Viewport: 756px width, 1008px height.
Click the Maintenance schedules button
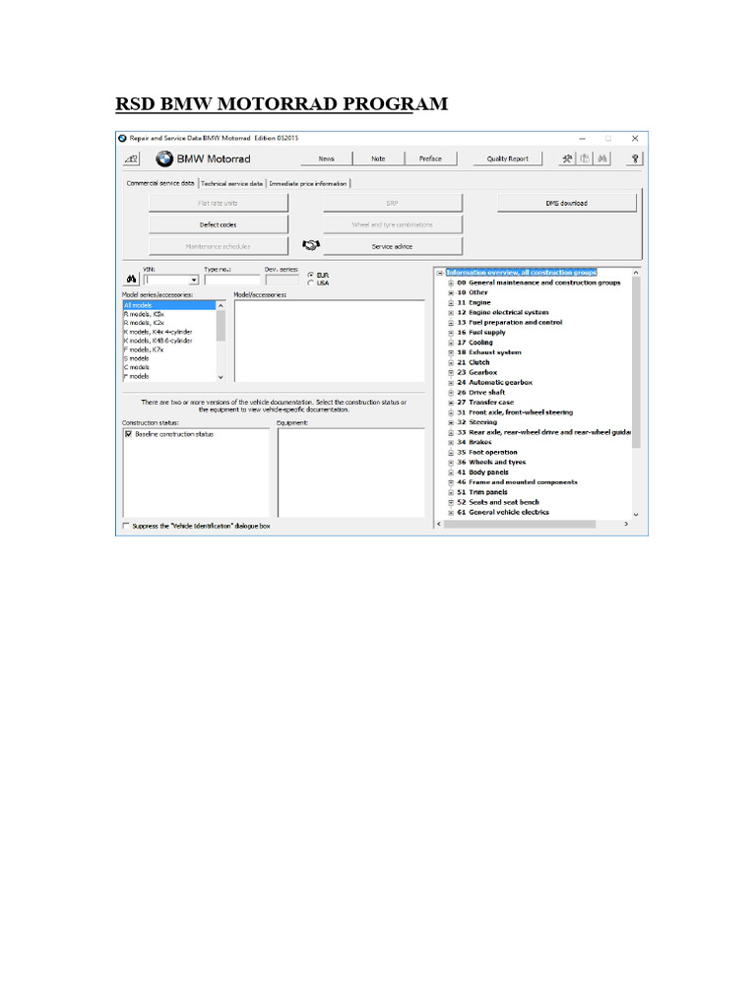pos(219,246)
